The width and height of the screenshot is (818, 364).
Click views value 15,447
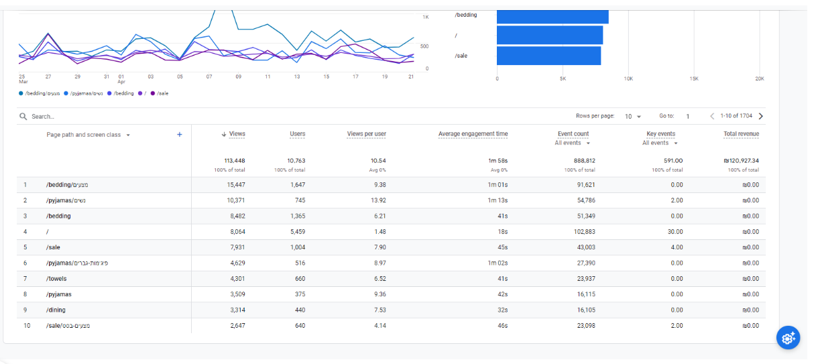coord(236,185)
